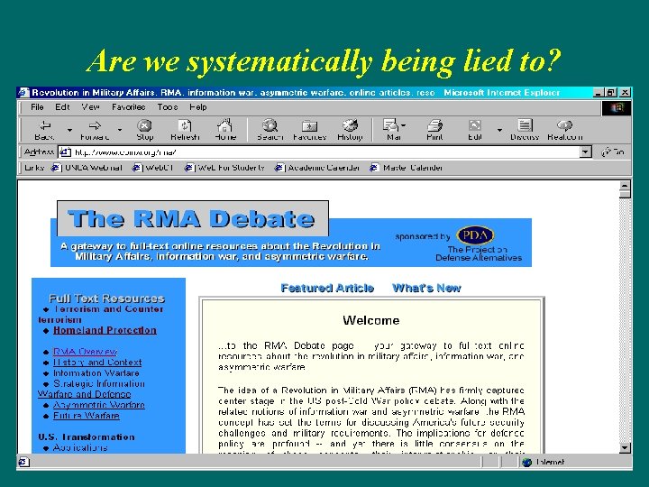Click the Project on Defense Alternatives text
Image resolution: width=649 pixels, height=487 pixels.
tap(479, 253)
